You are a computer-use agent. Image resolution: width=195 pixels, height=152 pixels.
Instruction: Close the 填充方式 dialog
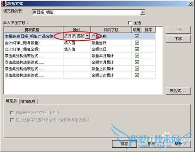pyautogui.click(x=191, y=4)
